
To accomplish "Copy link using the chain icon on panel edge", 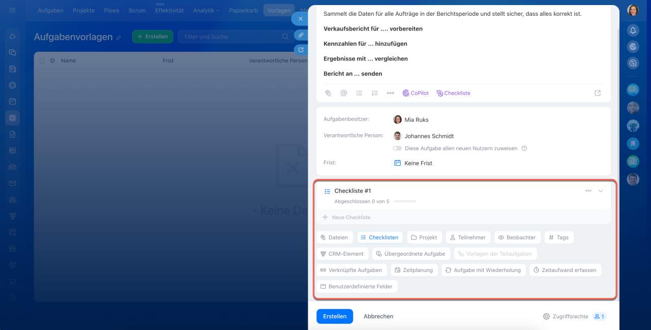I will 301,35.
